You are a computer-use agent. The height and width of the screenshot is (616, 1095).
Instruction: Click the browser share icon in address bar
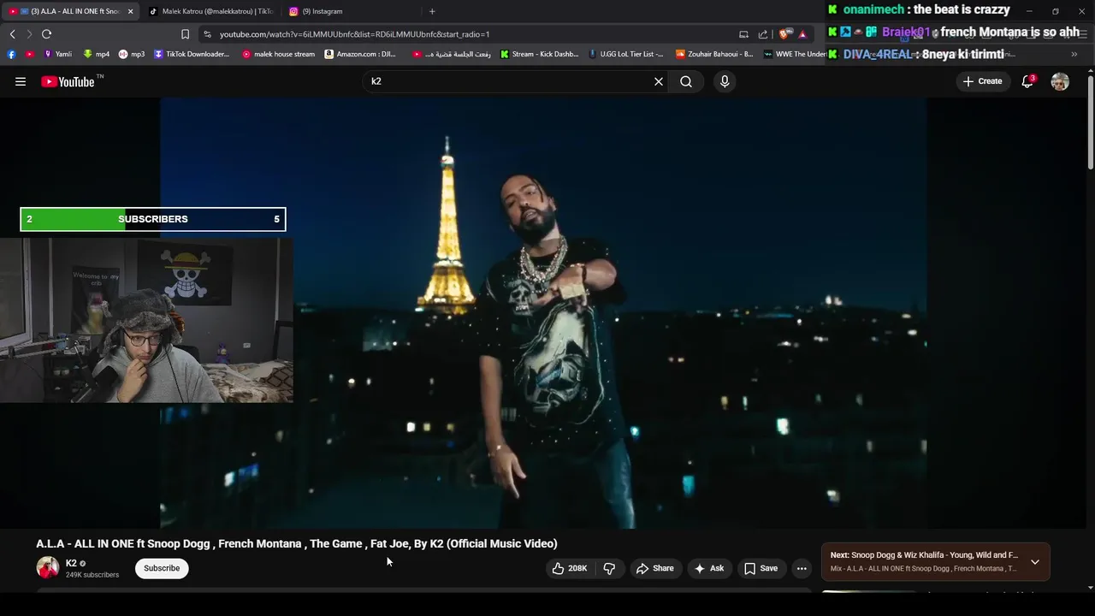pos(763,34)
